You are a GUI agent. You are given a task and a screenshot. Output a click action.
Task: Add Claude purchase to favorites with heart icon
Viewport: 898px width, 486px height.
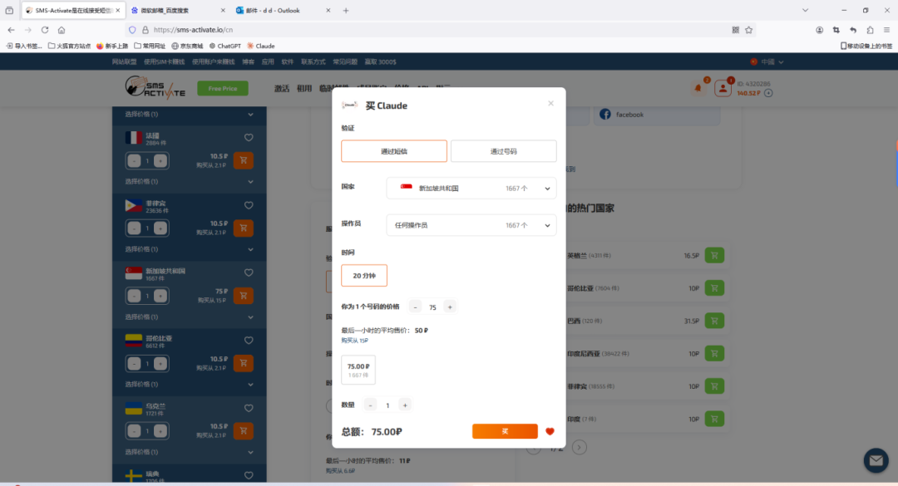click(550, 431)
